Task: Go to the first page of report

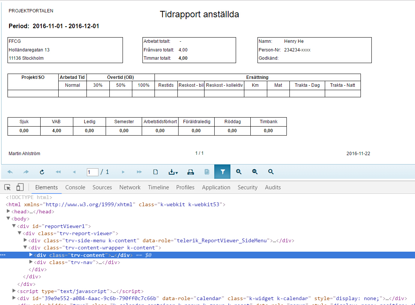Action: pos(58,172)
